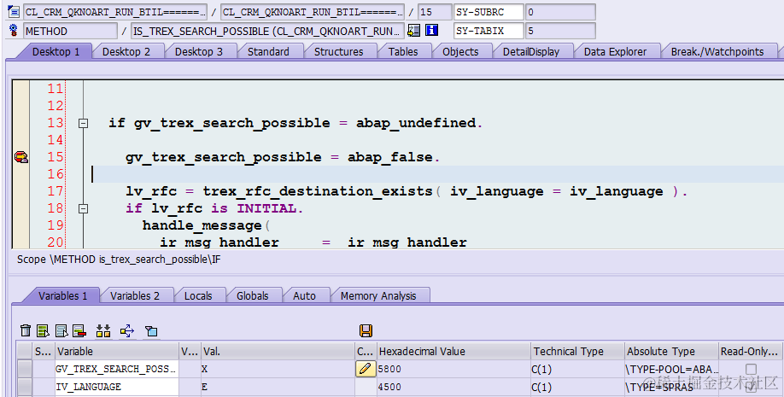This screenshot has height=397, width=784.
Task: Click code line gv_trex_search_possible = abap_false
Action: 283,157
